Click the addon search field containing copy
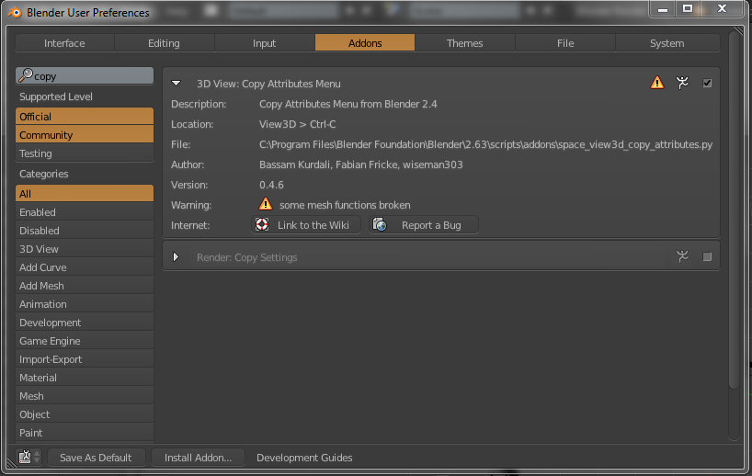 [85, 75]
